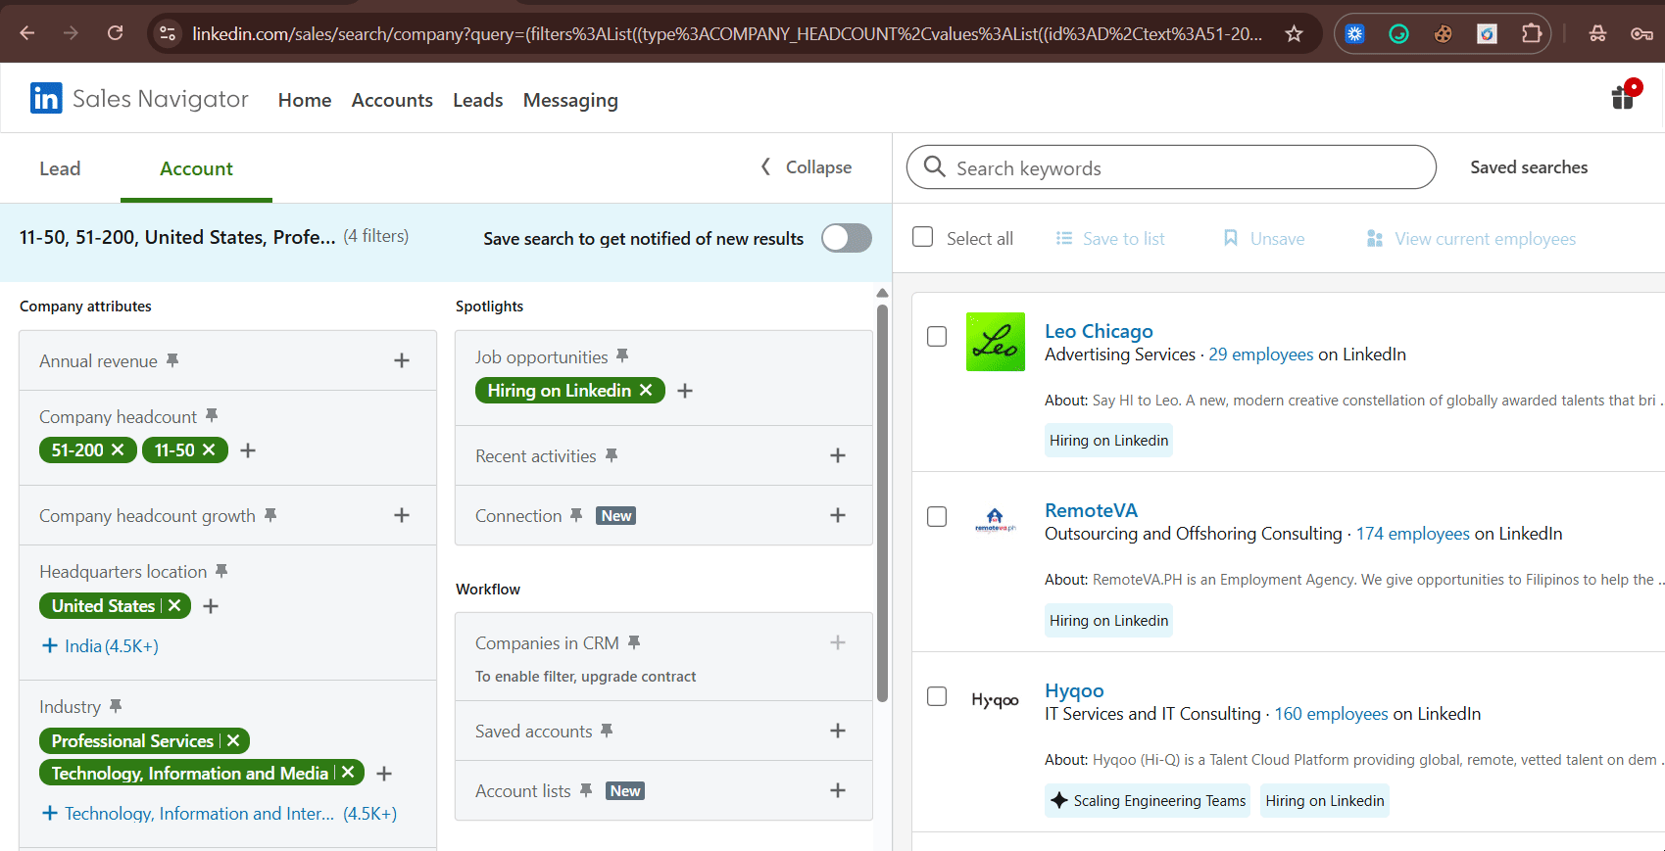Go back to previous browser page
This screenshot has height=851, width=1665.
click(27, 33)
